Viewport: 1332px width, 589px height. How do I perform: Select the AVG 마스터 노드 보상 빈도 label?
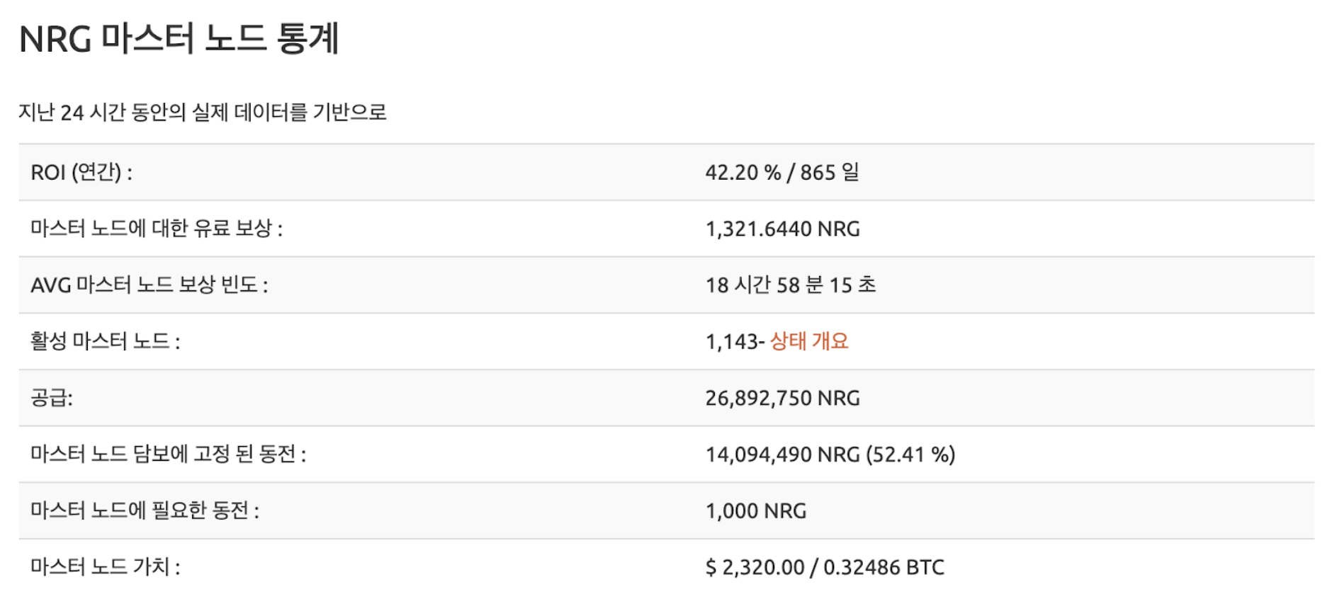click(x=149, y=285)
